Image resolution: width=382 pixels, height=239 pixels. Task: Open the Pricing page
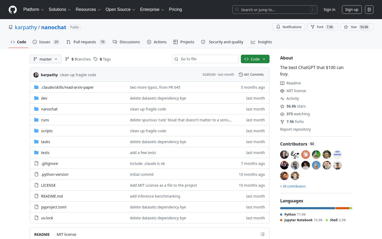[x=175, y=10]
